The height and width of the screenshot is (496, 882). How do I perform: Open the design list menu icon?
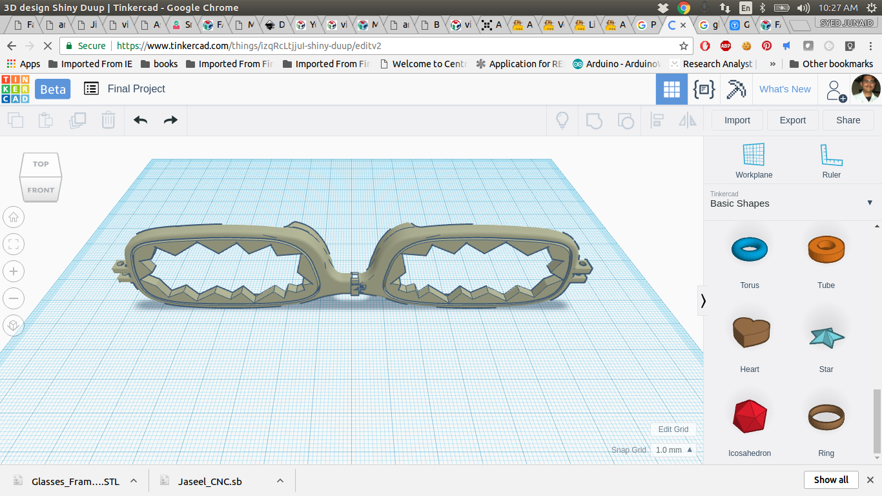coord(91,89)
